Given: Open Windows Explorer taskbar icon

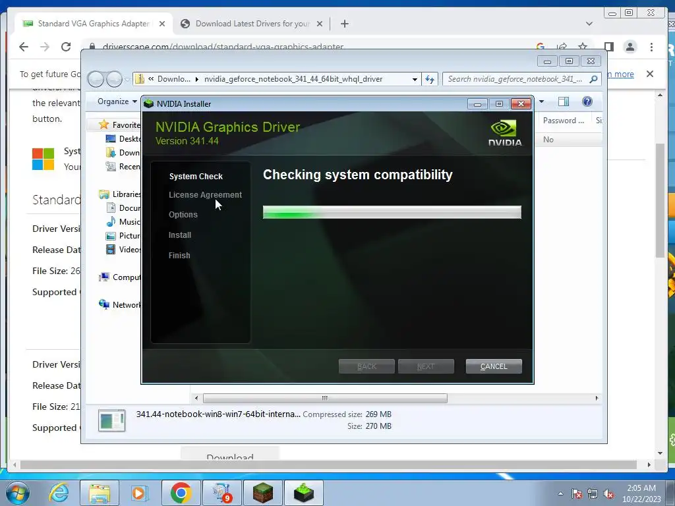Looking at the screenshot, I should [100, 493].
